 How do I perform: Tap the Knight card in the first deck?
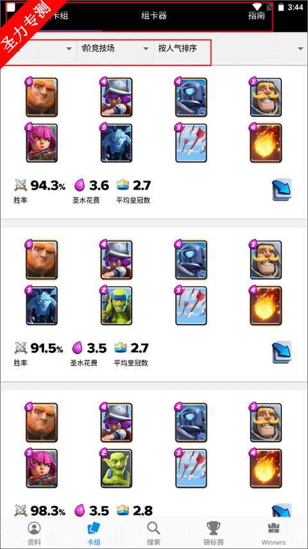(x=266, y=97)
